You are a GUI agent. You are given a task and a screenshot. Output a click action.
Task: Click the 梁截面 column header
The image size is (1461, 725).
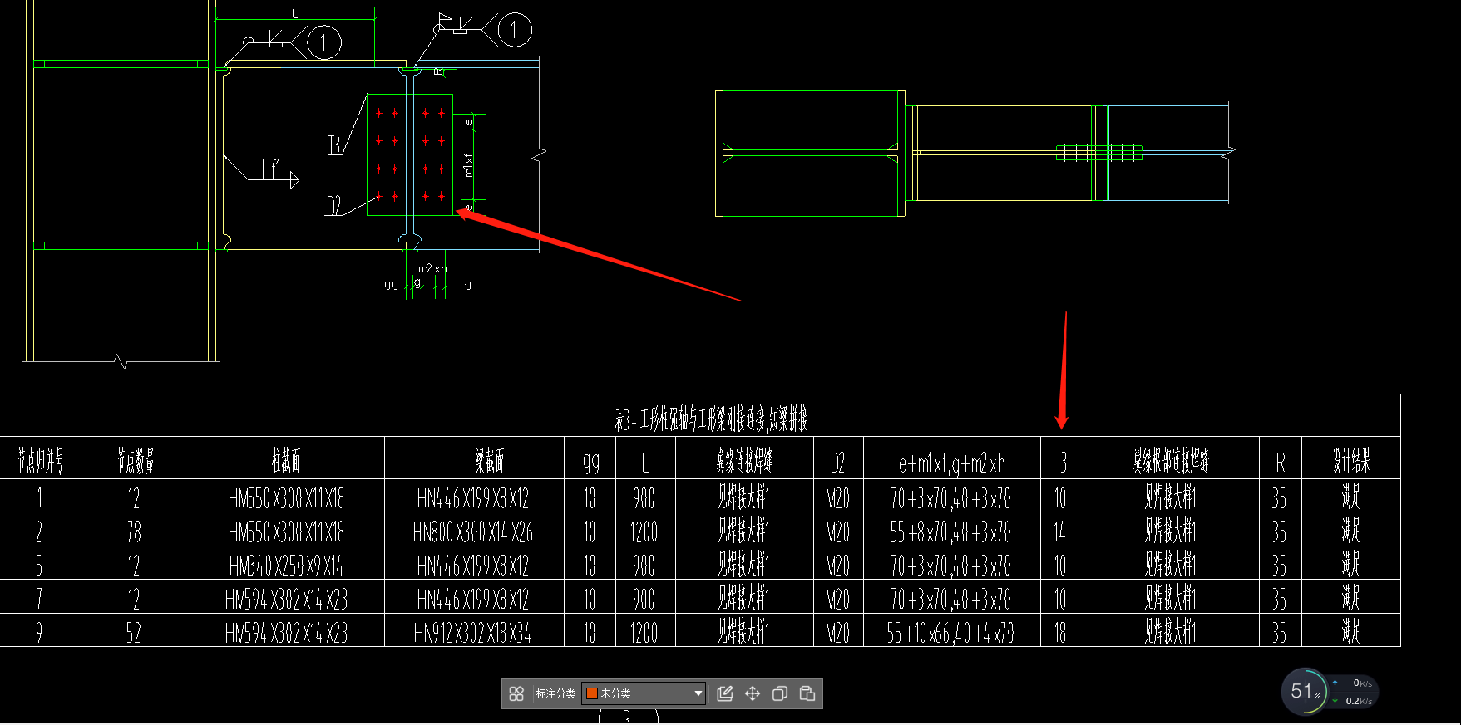pyautogui.click(x=489, y=460)
